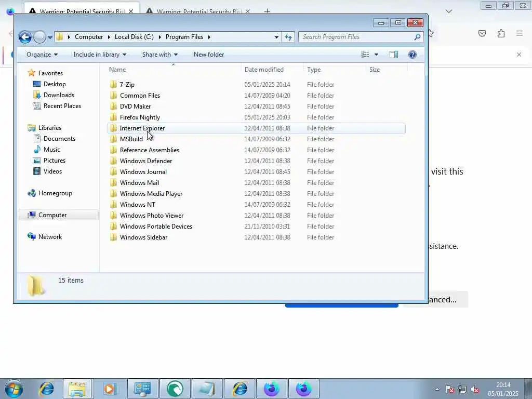The height and width of the screenshot is (399, 532).
Task: Switch to second Firefox warning tab
Action: click(x=198, y=11)
